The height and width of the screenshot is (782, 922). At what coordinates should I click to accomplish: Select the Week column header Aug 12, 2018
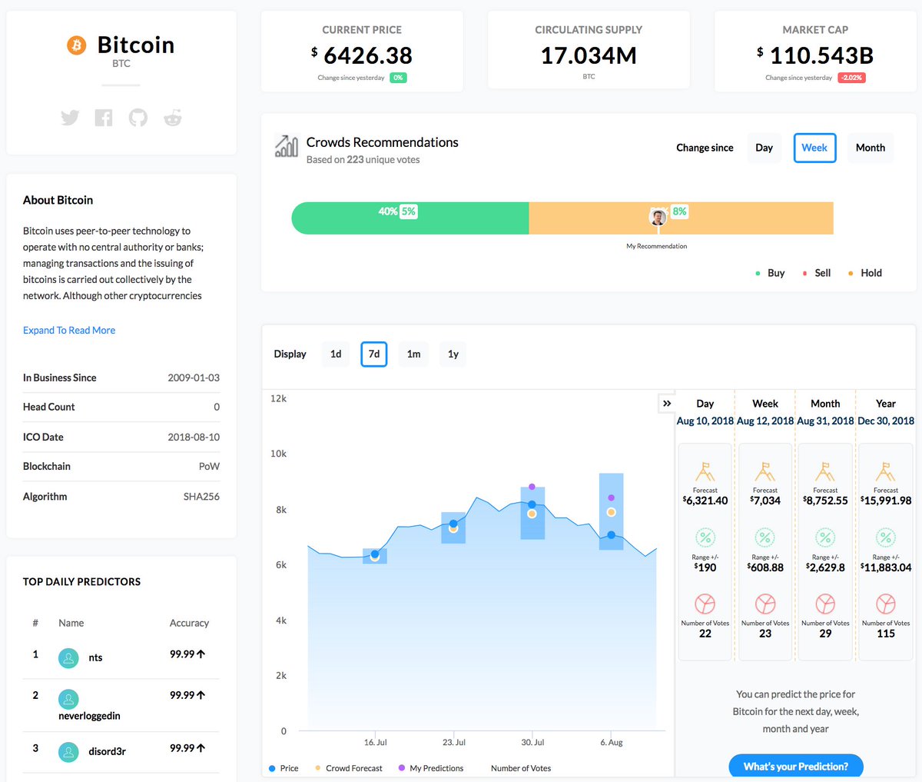pos(765,421)
